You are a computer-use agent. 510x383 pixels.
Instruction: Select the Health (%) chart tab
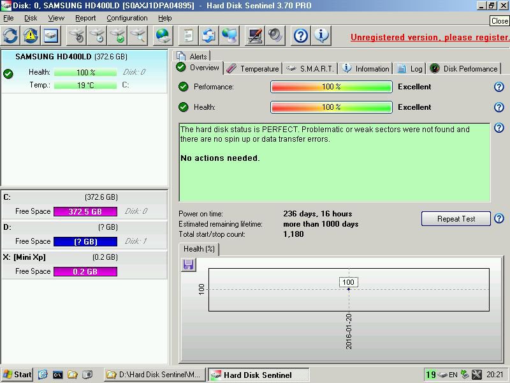click(199, 249)
